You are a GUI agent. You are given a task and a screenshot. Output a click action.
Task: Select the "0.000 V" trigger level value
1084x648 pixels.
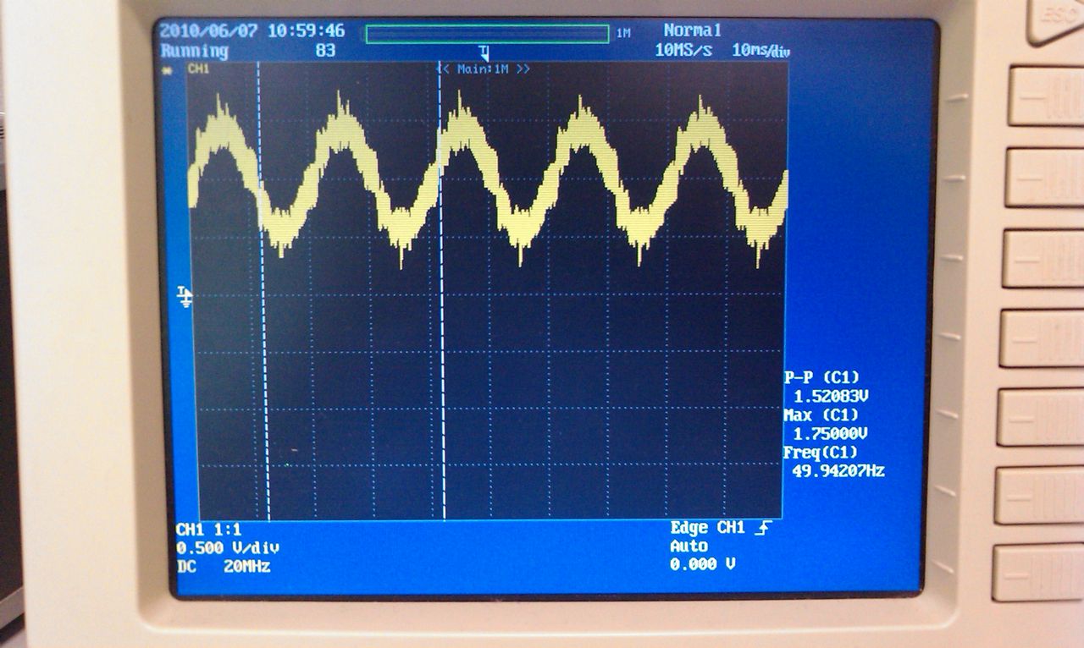[x=702, y=564]
